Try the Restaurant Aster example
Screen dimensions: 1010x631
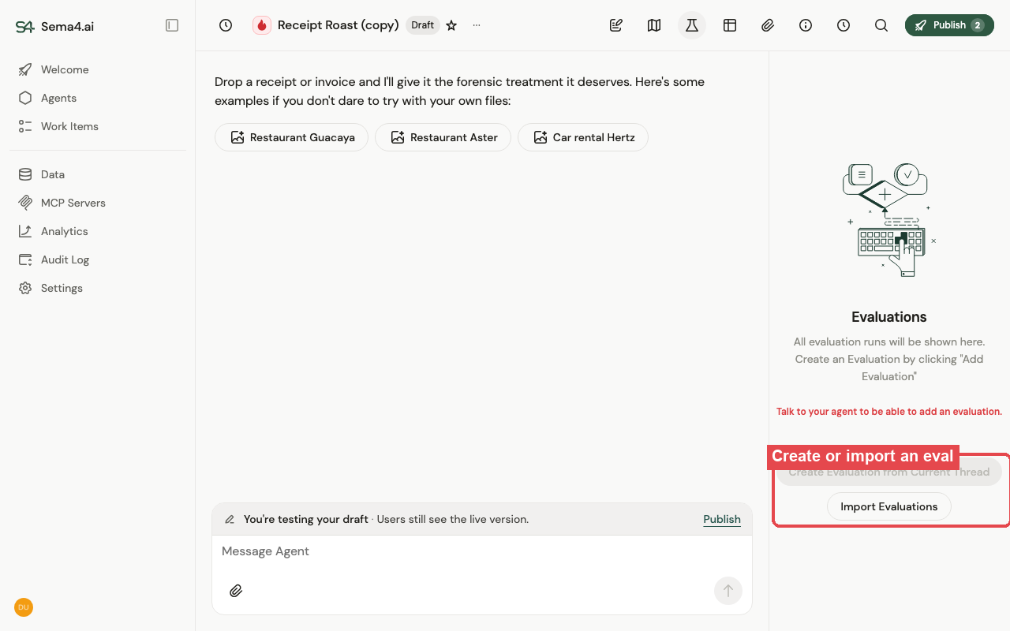point(443,137)
